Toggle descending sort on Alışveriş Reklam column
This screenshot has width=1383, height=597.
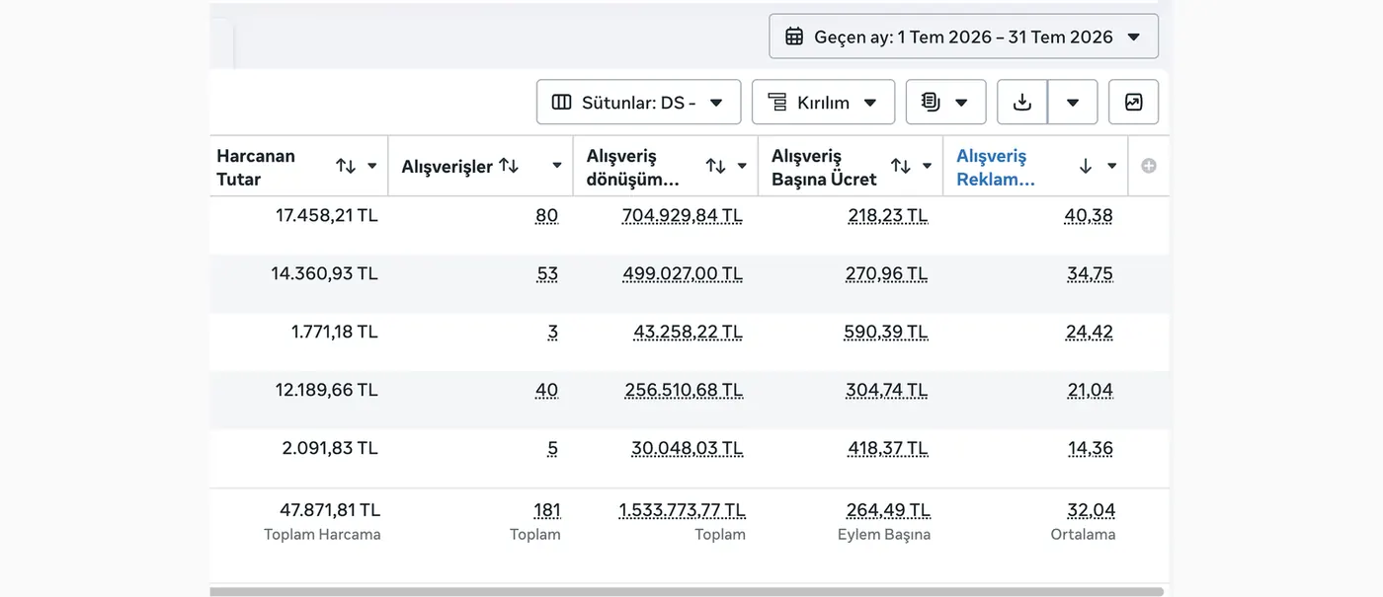point(1086,166)
